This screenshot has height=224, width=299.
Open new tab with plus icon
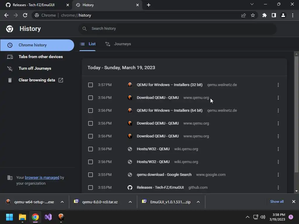click(149, 5)
